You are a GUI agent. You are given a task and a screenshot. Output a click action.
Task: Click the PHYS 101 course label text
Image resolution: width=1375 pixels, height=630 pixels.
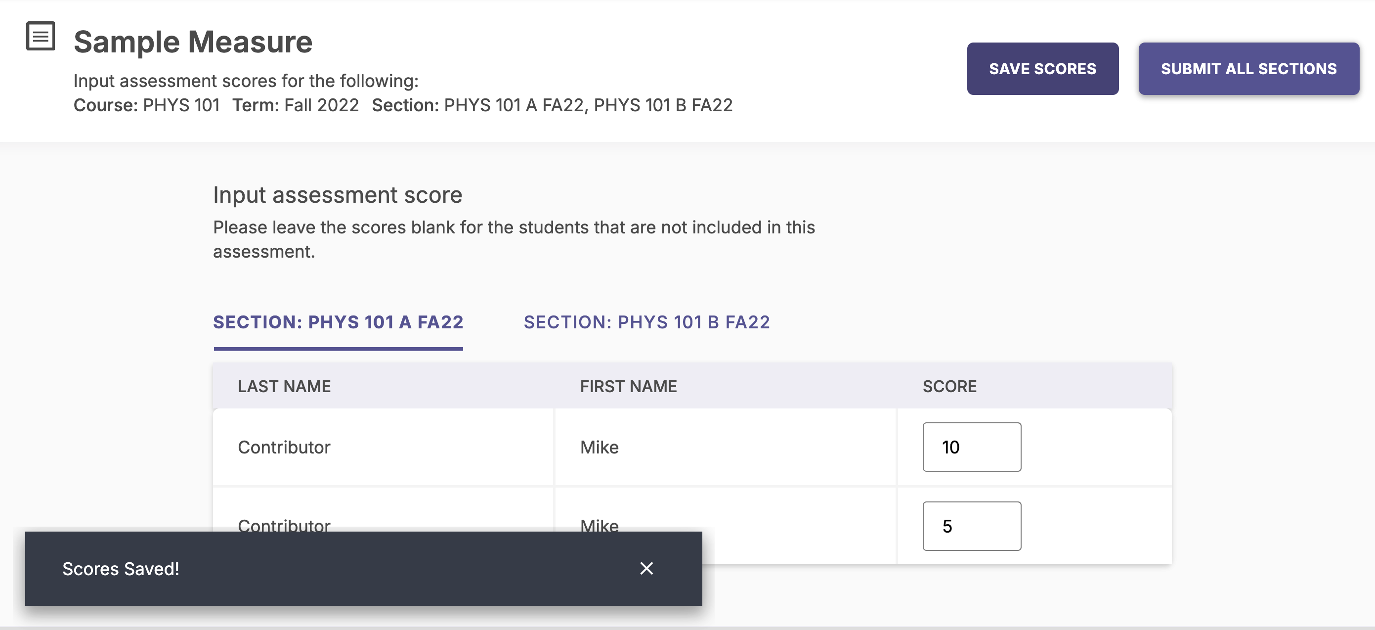click(181, 105)
